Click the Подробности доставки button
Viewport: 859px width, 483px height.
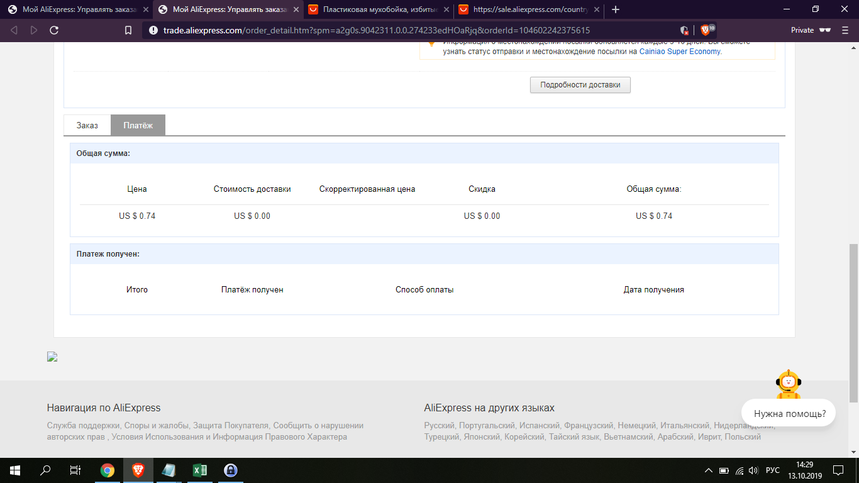pos(580,85)
